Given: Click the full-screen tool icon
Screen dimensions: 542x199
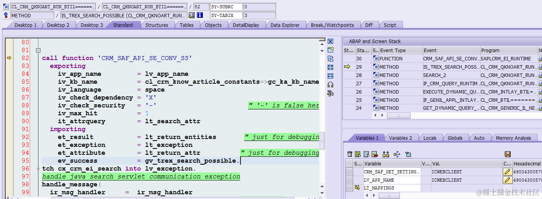Looking at the screenshot, I should point(330,67).
